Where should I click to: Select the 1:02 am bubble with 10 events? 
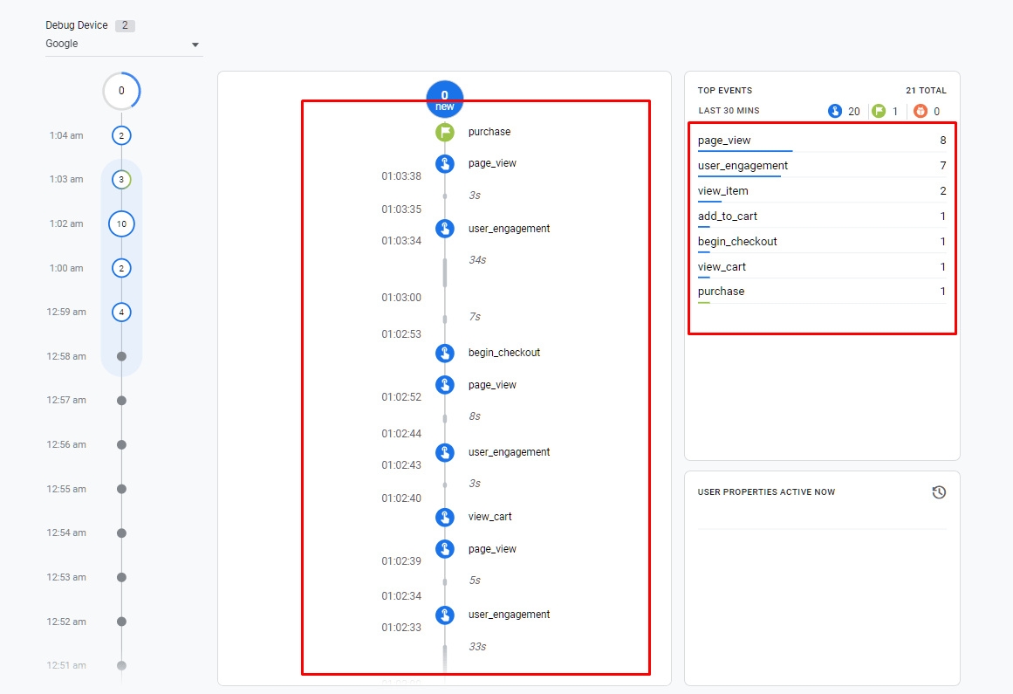[121, 223]
